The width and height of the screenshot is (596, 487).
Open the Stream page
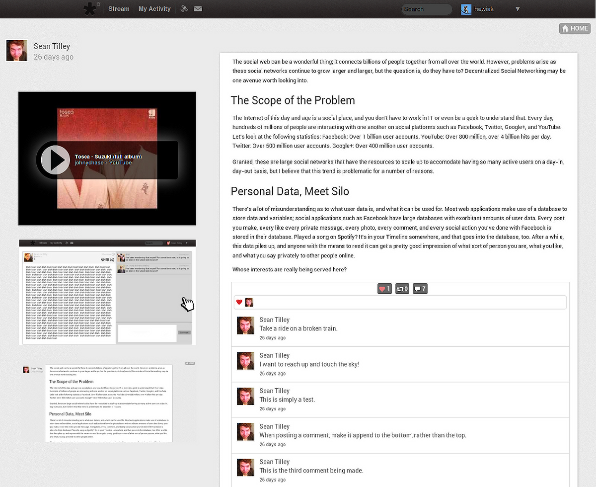119,9
